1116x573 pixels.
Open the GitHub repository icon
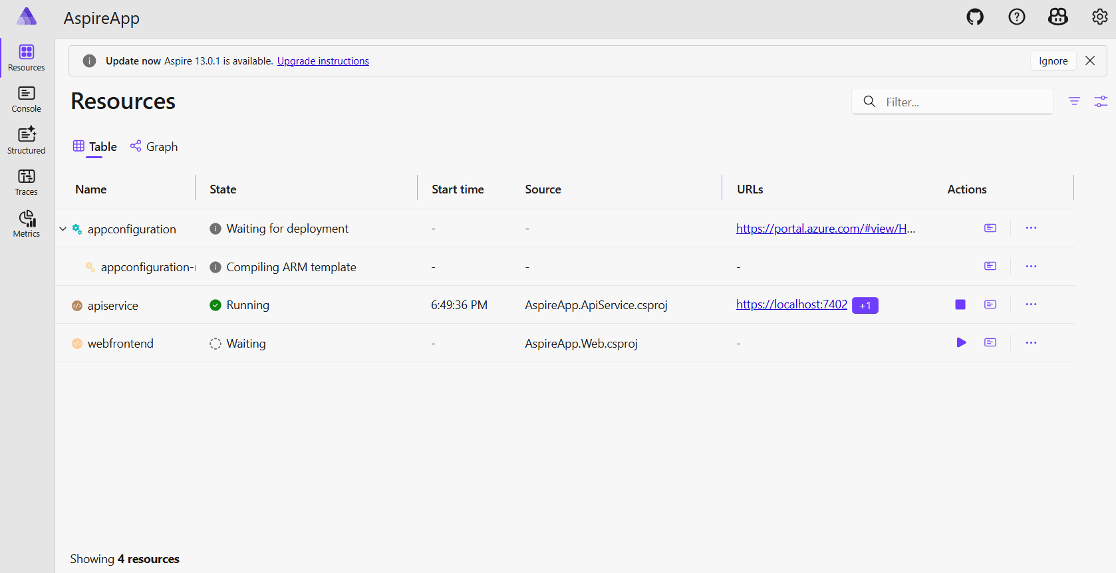coord(975,17)
